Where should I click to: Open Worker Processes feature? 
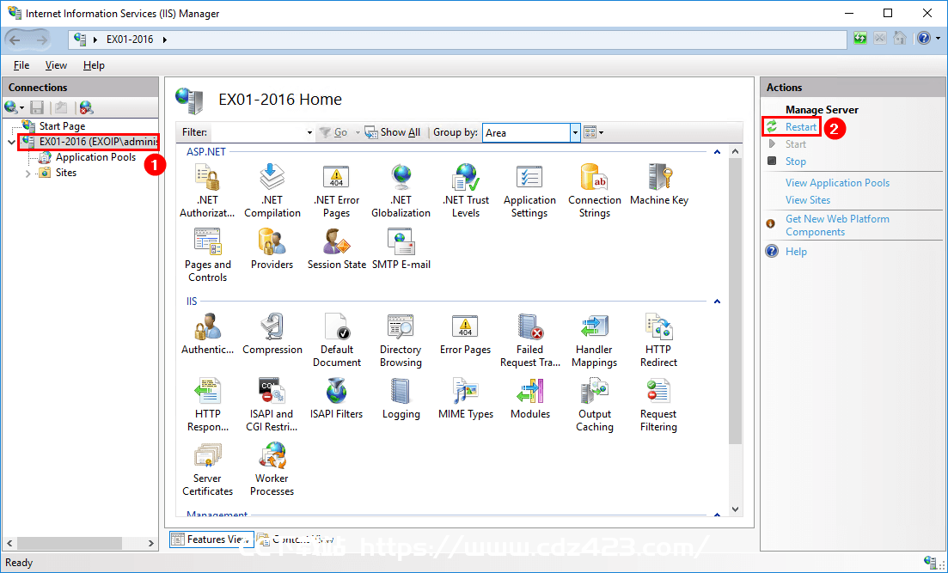tap(272, 470)
